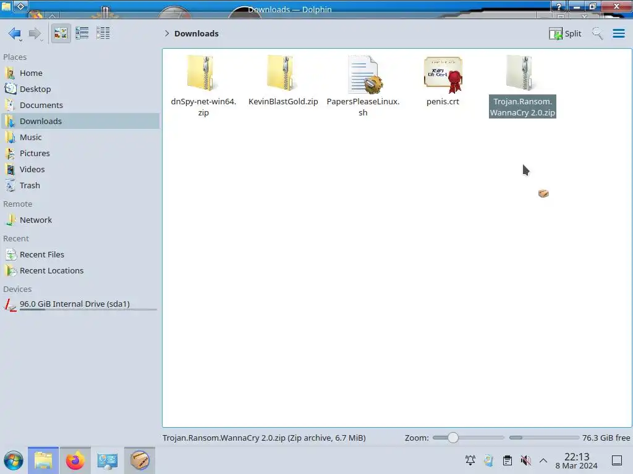Viewport: 633px width, 474px height.
Task: Click the dnSpy-net-win64.zip file name
Action: [x=203, y=107]
